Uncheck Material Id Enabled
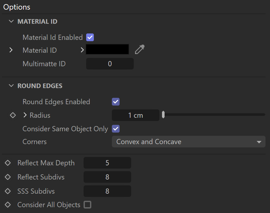Viewport: 270px width, 213px height. point(90,37)
